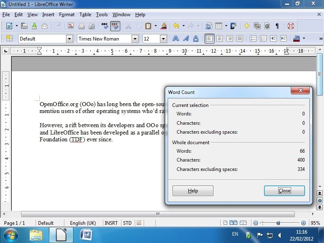Apply Underline formatting
Image resolution: width=324 pixels, height=243 pixels.
(x=196, y=38)
